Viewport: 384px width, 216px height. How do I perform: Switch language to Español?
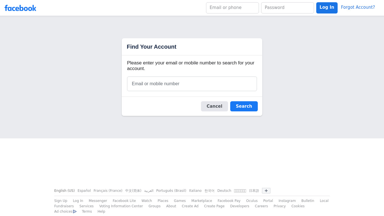pyautogui.click(x=84, y=191)
